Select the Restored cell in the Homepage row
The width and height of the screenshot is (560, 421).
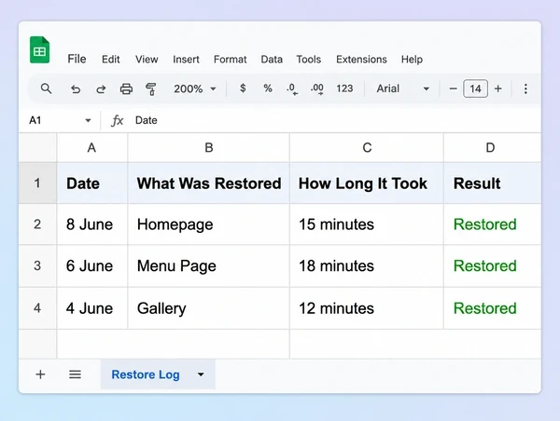(492, 224)
